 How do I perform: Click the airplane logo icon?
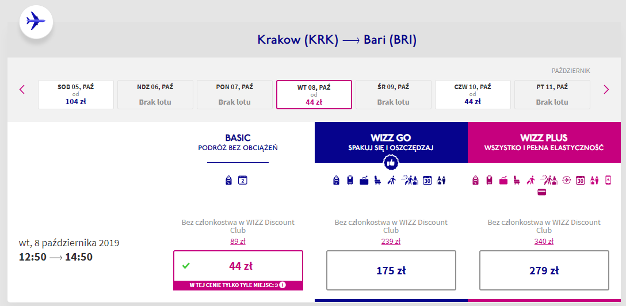(x=36, y=22)
